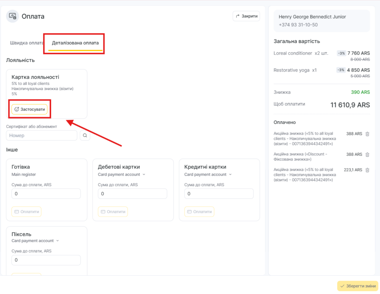Apply loyalty card with Застосувати button
380x294 pixels.
pos(30,109)
